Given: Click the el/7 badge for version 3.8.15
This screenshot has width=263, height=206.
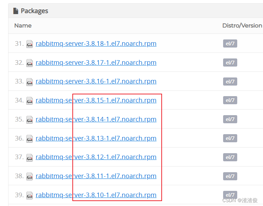Looking at the screenshot, I should pos(230,100).
